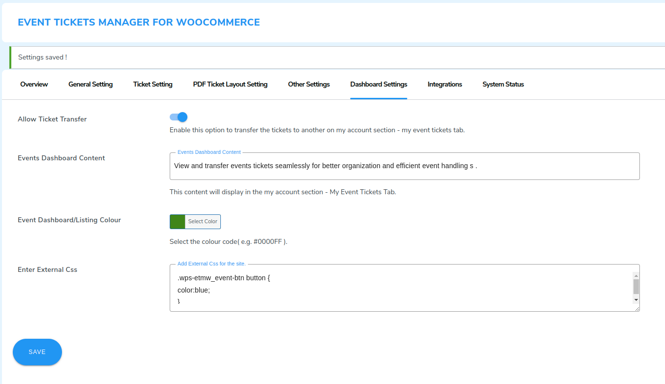Click the green color swatch
Screen dimensions: 665x384
[x=178, y=222]
